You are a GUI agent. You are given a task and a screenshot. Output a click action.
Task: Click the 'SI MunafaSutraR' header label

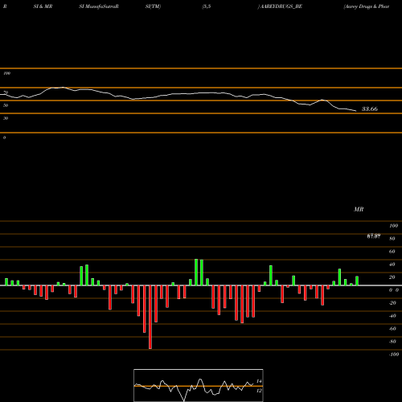point(99,6)
